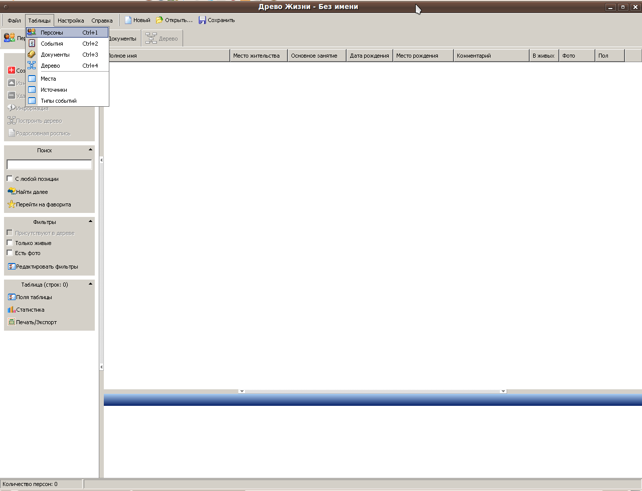Toggle the Только живые filter checkbox
Screen dimensions: 642x491
coord(10,242)
